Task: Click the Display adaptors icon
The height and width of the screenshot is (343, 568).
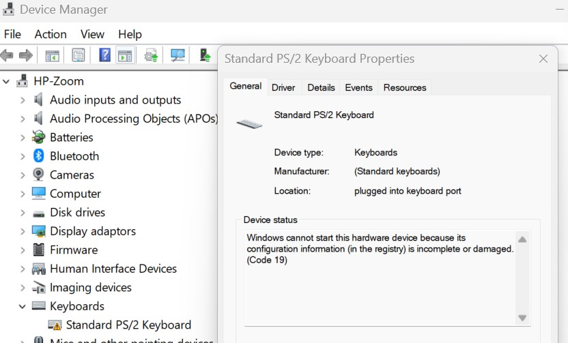Action: pyautogui.click(x=38, y=231)
